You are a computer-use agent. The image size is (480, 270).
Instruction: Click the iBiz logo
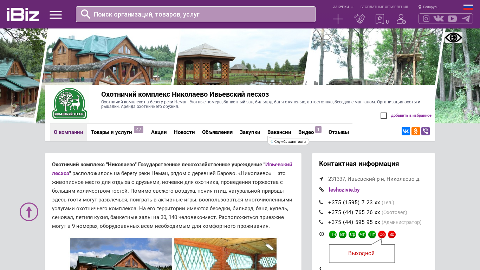(x=23, y=14)
